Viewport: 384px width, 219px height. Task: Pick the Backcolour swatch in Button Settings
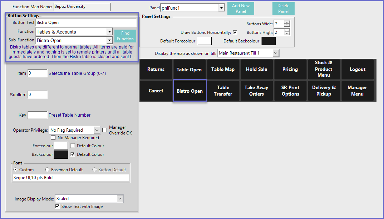[x=61, y=154]
